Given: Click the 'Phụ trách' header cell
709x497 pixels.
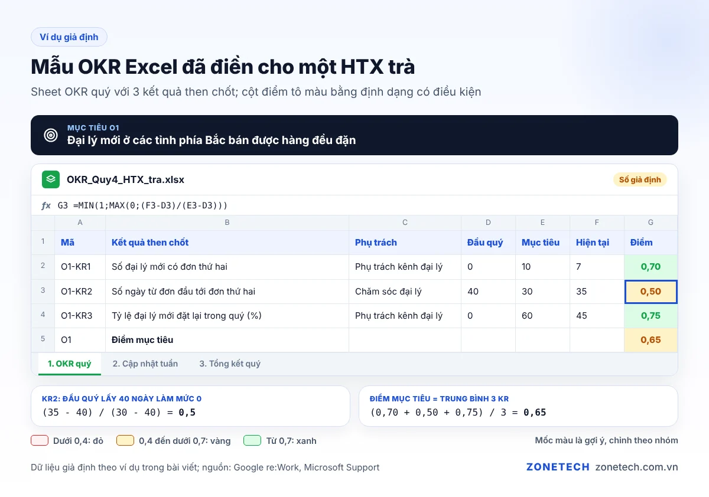Looking at the screenshot, I should point(405,243).
